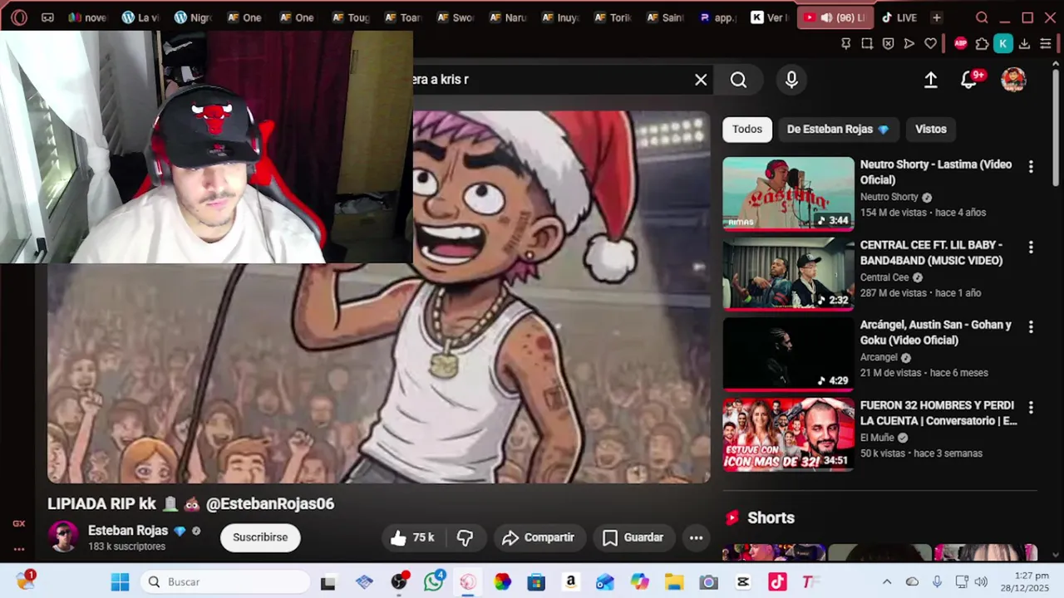Screen dimensions: 1064x598
Task: Open the YouTube account avatar menu
Action: [x=1013, y=80]
